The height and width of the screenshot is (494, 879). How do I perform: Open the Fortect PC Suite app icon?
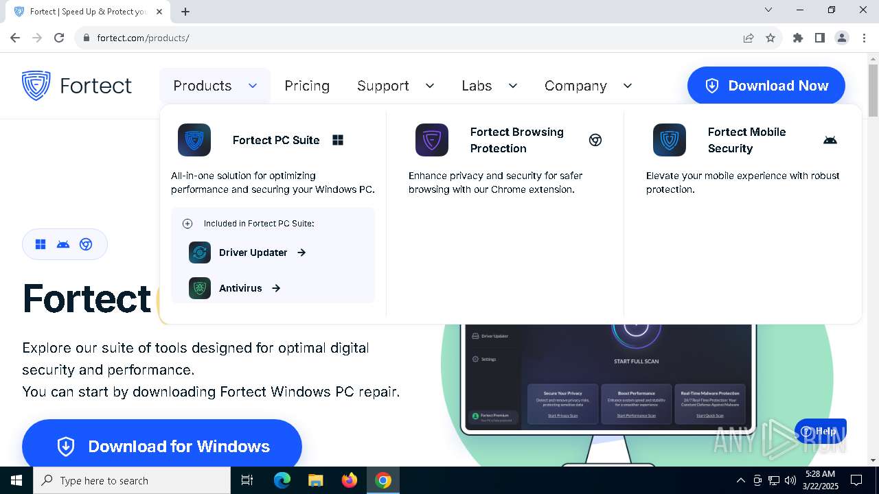194,140
